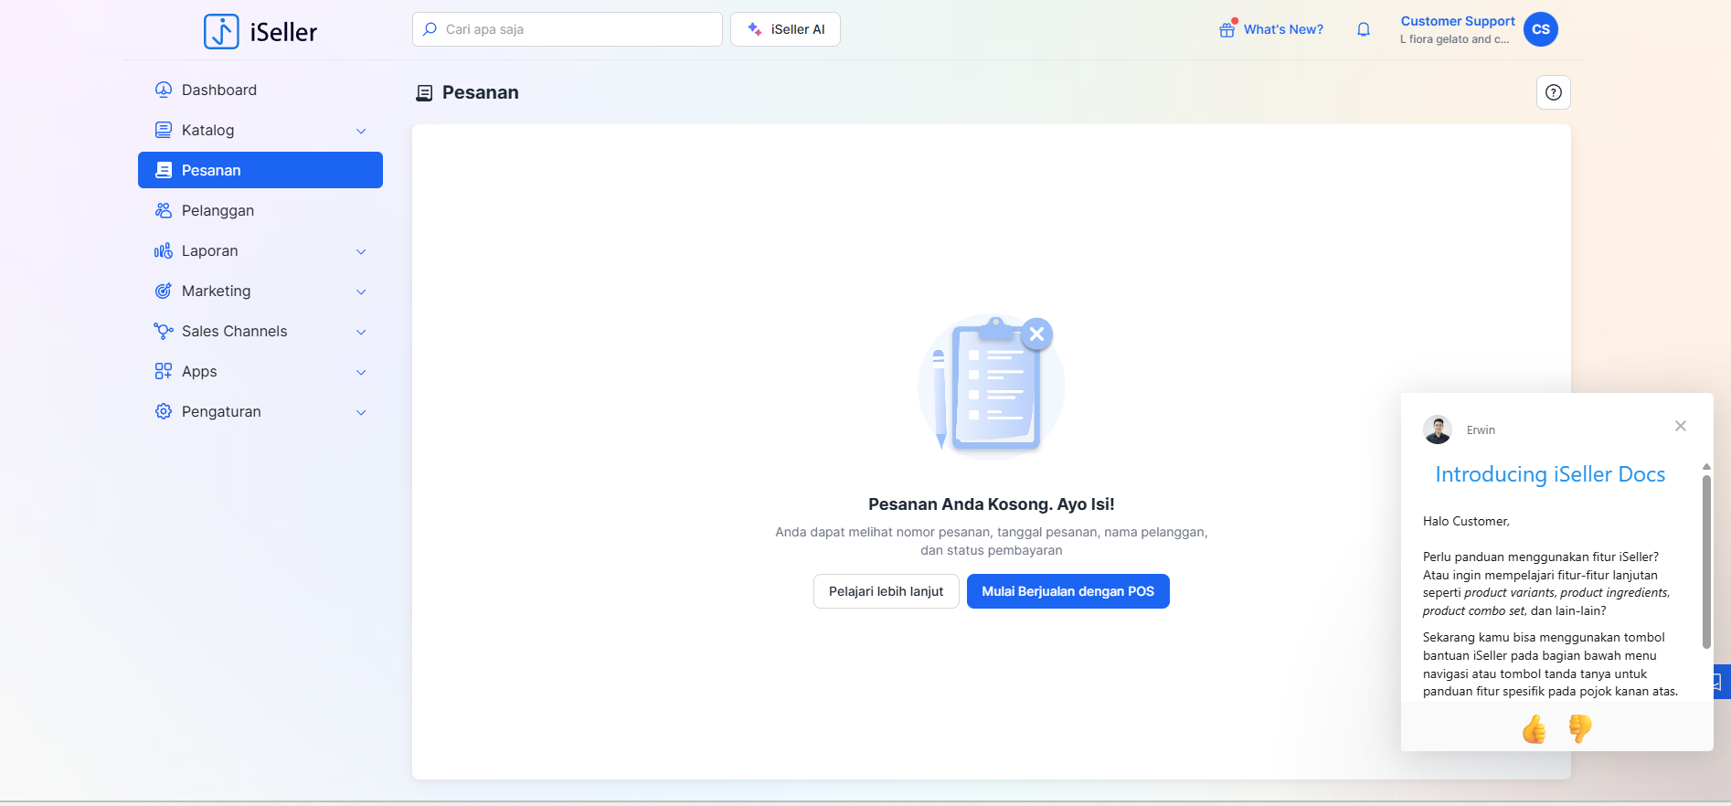This screenshot has width=1731, height=806.
Task: Open the Dashboard page
Action: tap(219, 90)
